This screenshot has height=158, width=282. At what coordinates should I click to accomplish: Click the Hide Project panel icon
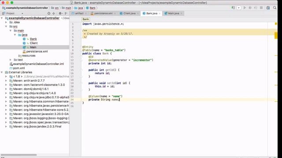[66, 13]
